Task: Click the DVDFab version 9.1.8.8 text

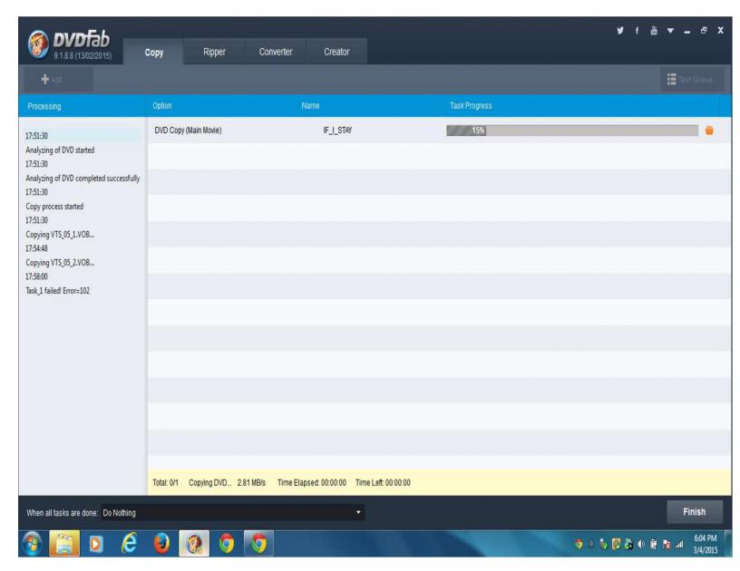Action: (x=83, y=55)
